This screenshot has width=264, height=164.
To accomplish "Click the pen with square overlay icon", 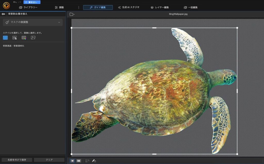I will (x=94, y=161).
